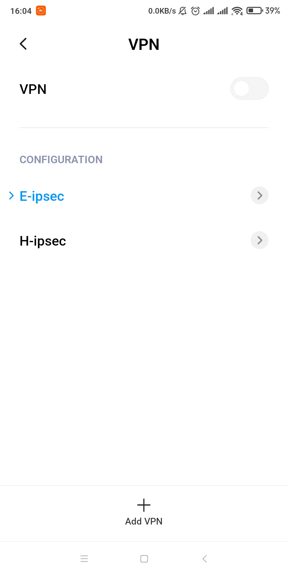This screenshot has height=576, width=288.
Task: Tap the CONFIGURATION section header
Action: 61,160
